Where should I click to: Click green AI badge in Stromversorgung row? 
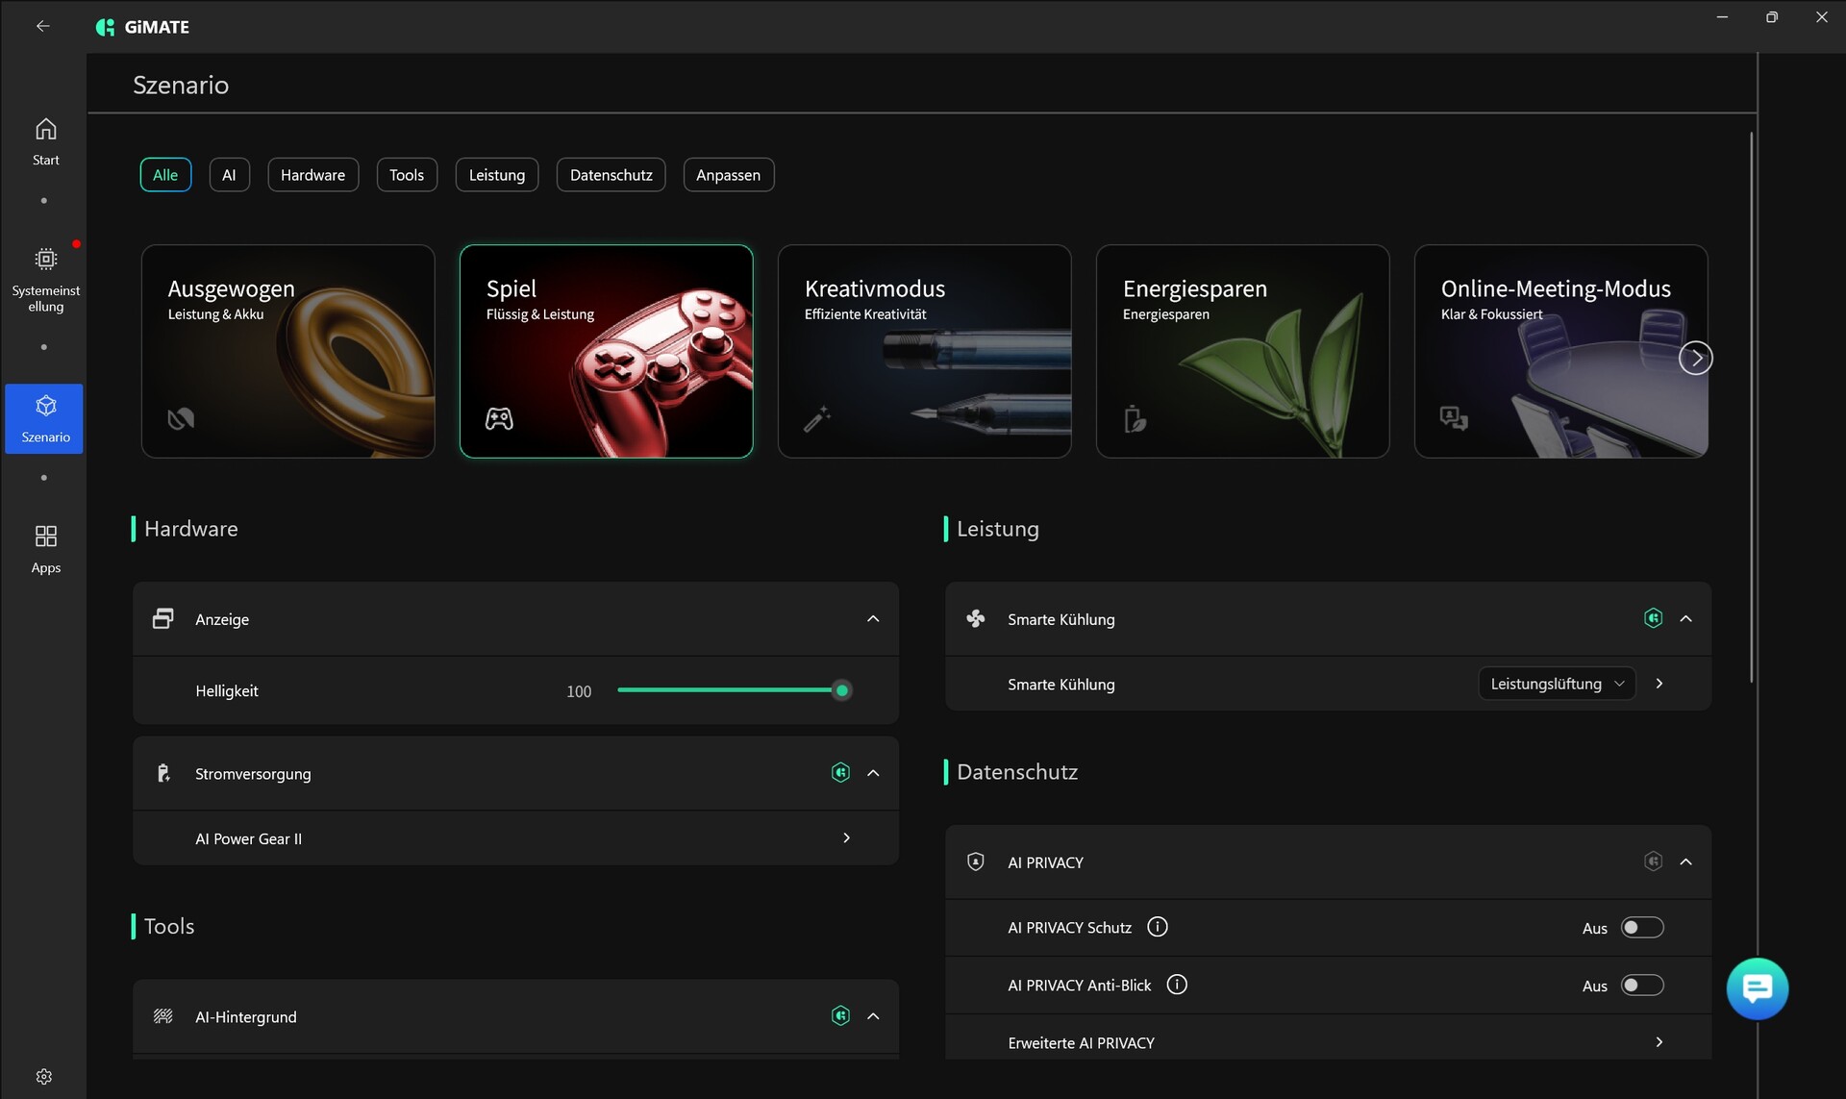point(840,773)
